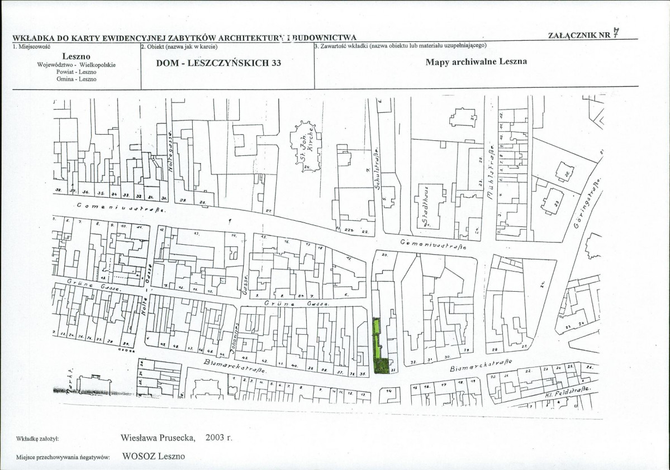Click "Województwo - Wielkopolskie" line

click(x=77, y=65)
